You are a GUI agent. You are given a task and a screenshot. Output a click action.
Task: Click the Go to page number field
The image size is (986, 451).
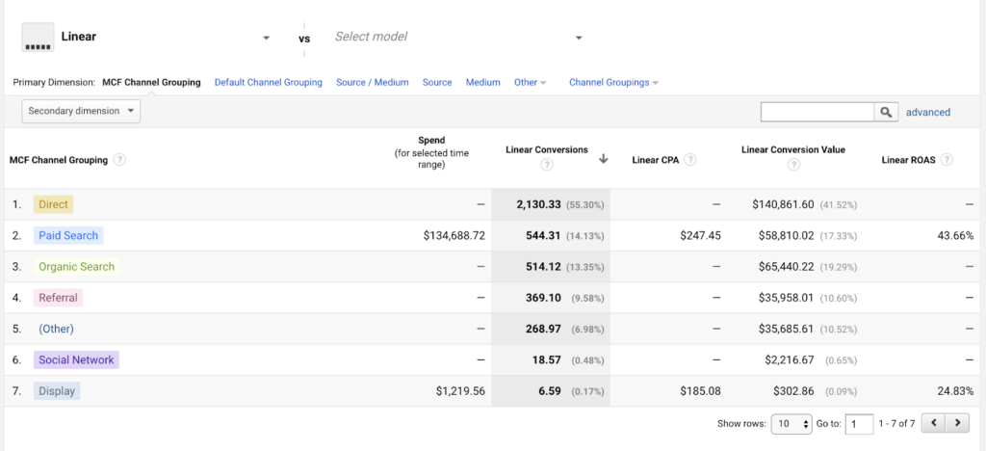[859, 424]
